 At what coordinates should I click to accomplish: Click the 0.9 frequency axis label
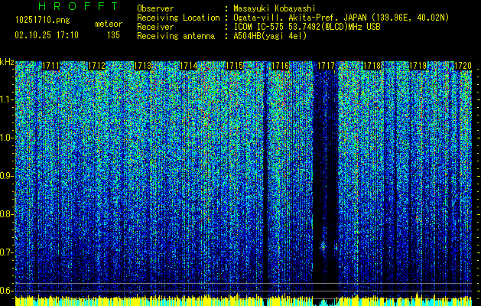[x=6, y=176]
